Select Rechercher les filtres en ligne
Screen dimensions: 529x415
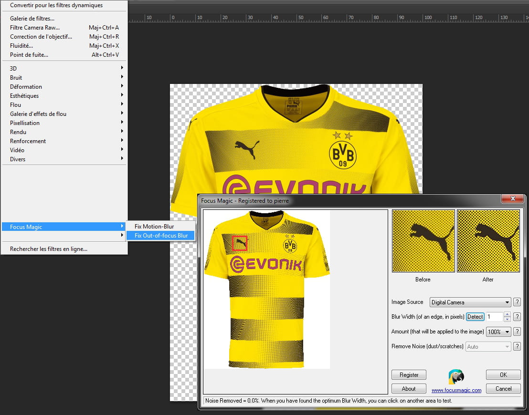pos(64,249)
